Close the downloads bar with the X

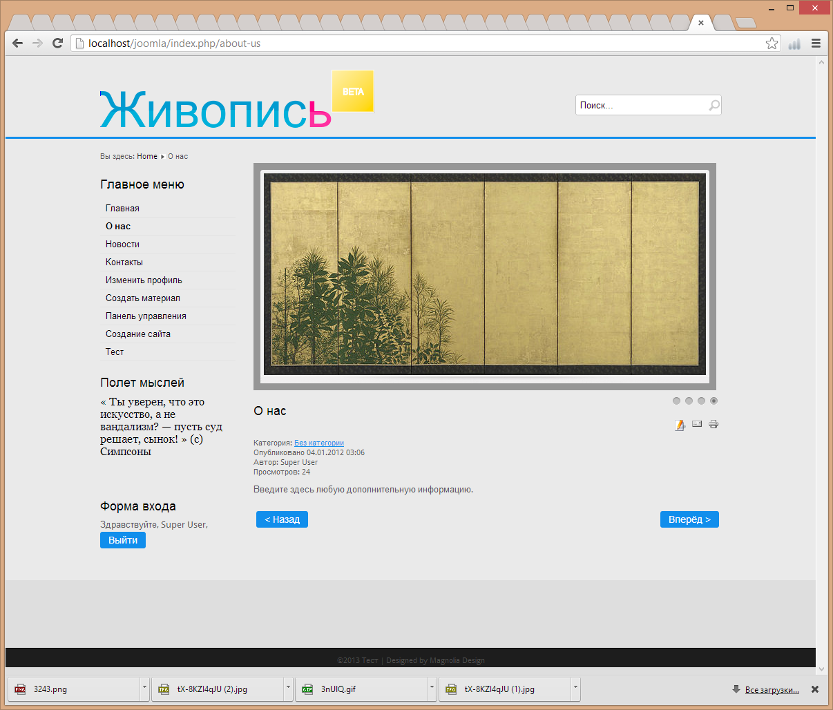[x=815, y=689]
